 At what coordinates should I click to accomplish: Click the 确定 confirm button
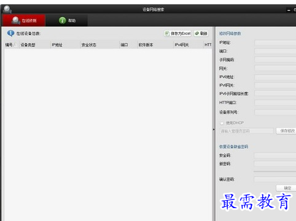tap(286, 188)
